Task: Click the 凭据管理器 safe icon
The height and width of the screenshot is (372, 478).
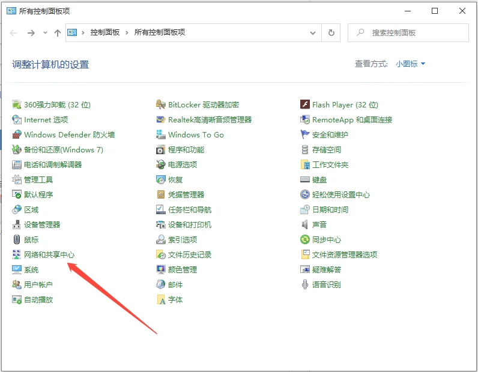Action: (161, 194)
